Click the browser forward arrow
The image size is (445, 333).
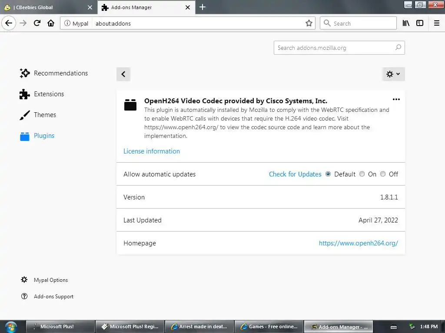[23, 23]
